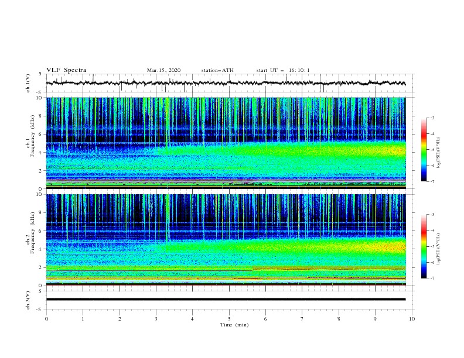
Task: Click the time axis tick label '5'
Action: pyautogui.click(x=229, y=319)
